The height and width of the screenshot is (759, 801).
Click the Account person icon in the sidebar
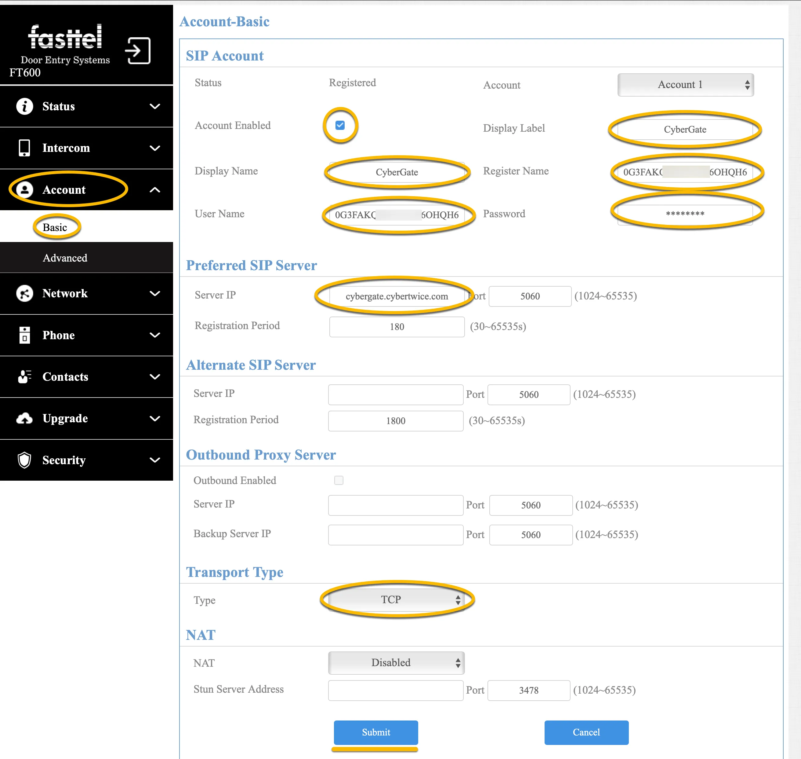(x=25, y=189)
